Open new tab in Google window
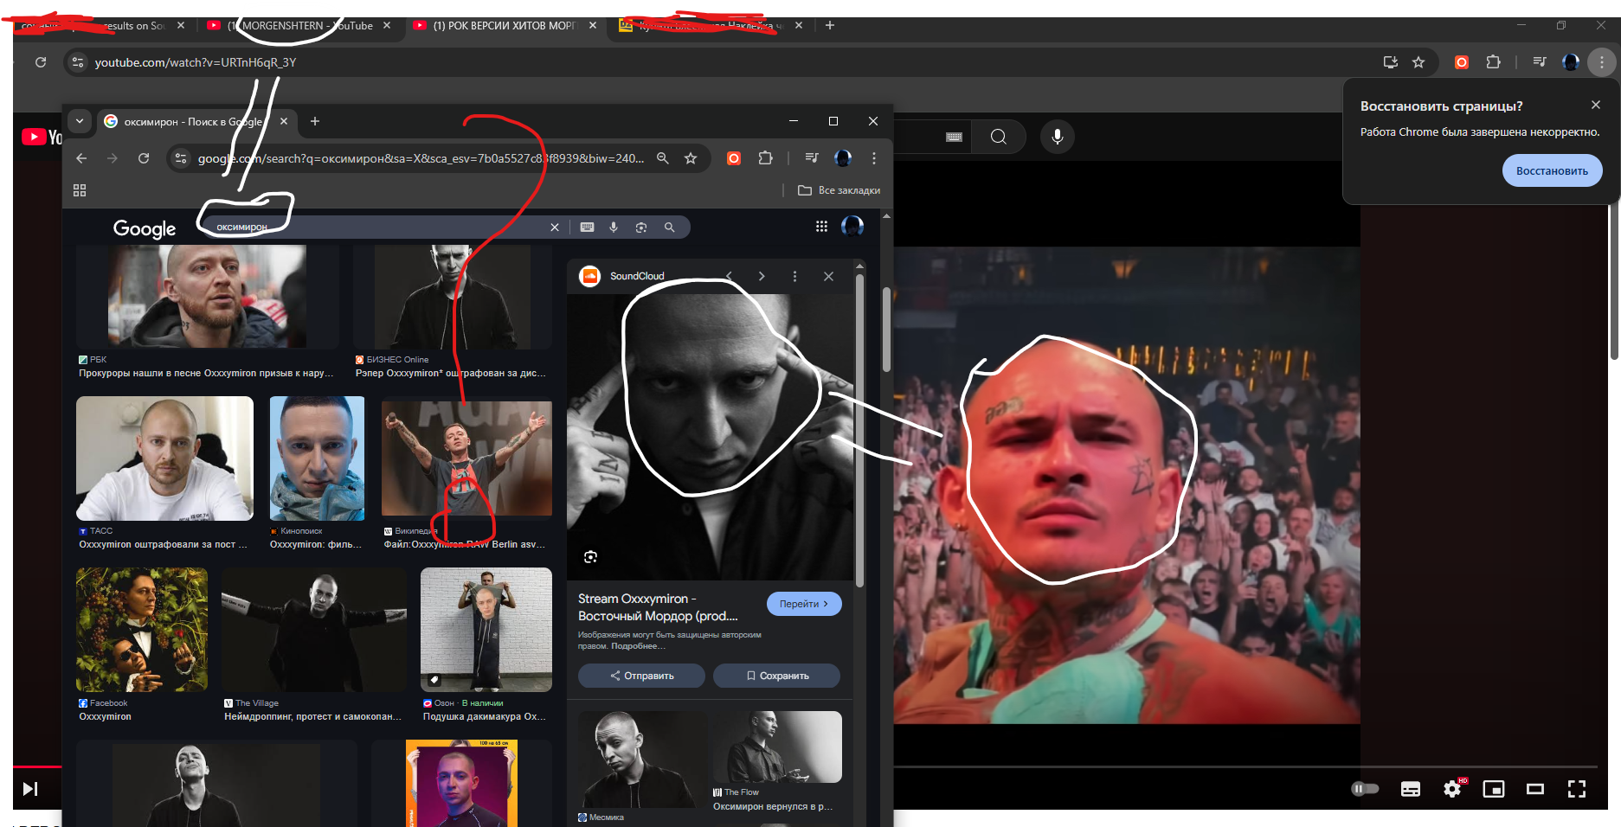Image resolution: width=1621 pixels, height=827 pixels. (x=315, y=121)
